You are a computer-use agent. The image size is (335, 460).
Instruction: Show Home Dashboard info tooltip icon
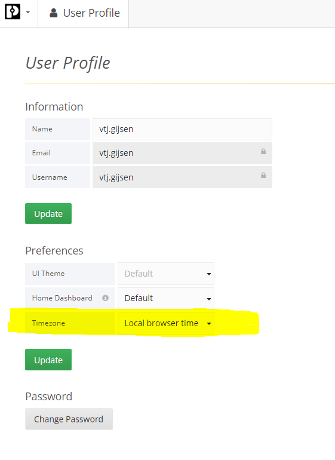pyautogui.click(x=105, y=298)
